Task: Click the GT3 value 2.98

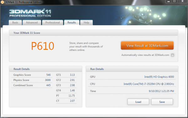Action: point(72,85)
